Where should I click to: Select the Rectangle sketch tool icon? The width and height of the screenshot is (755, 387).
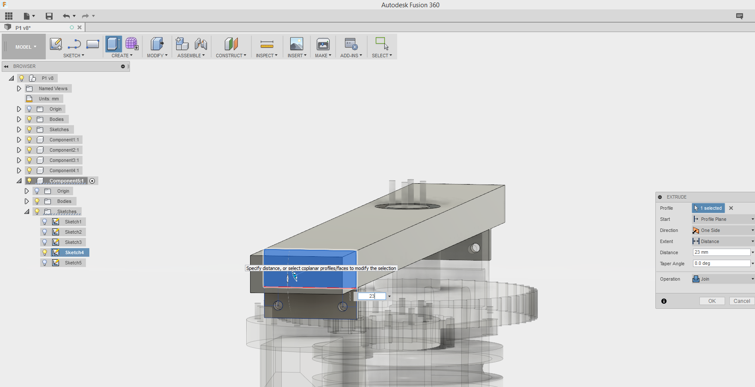(x=93, y=44)
